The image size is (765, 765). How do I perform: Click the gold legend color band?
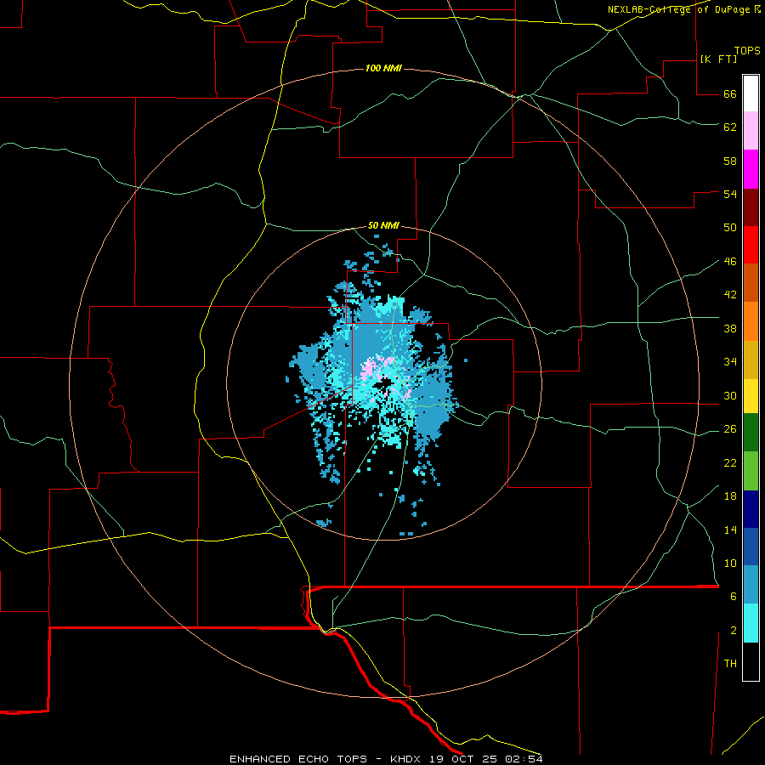click(751, 360)
